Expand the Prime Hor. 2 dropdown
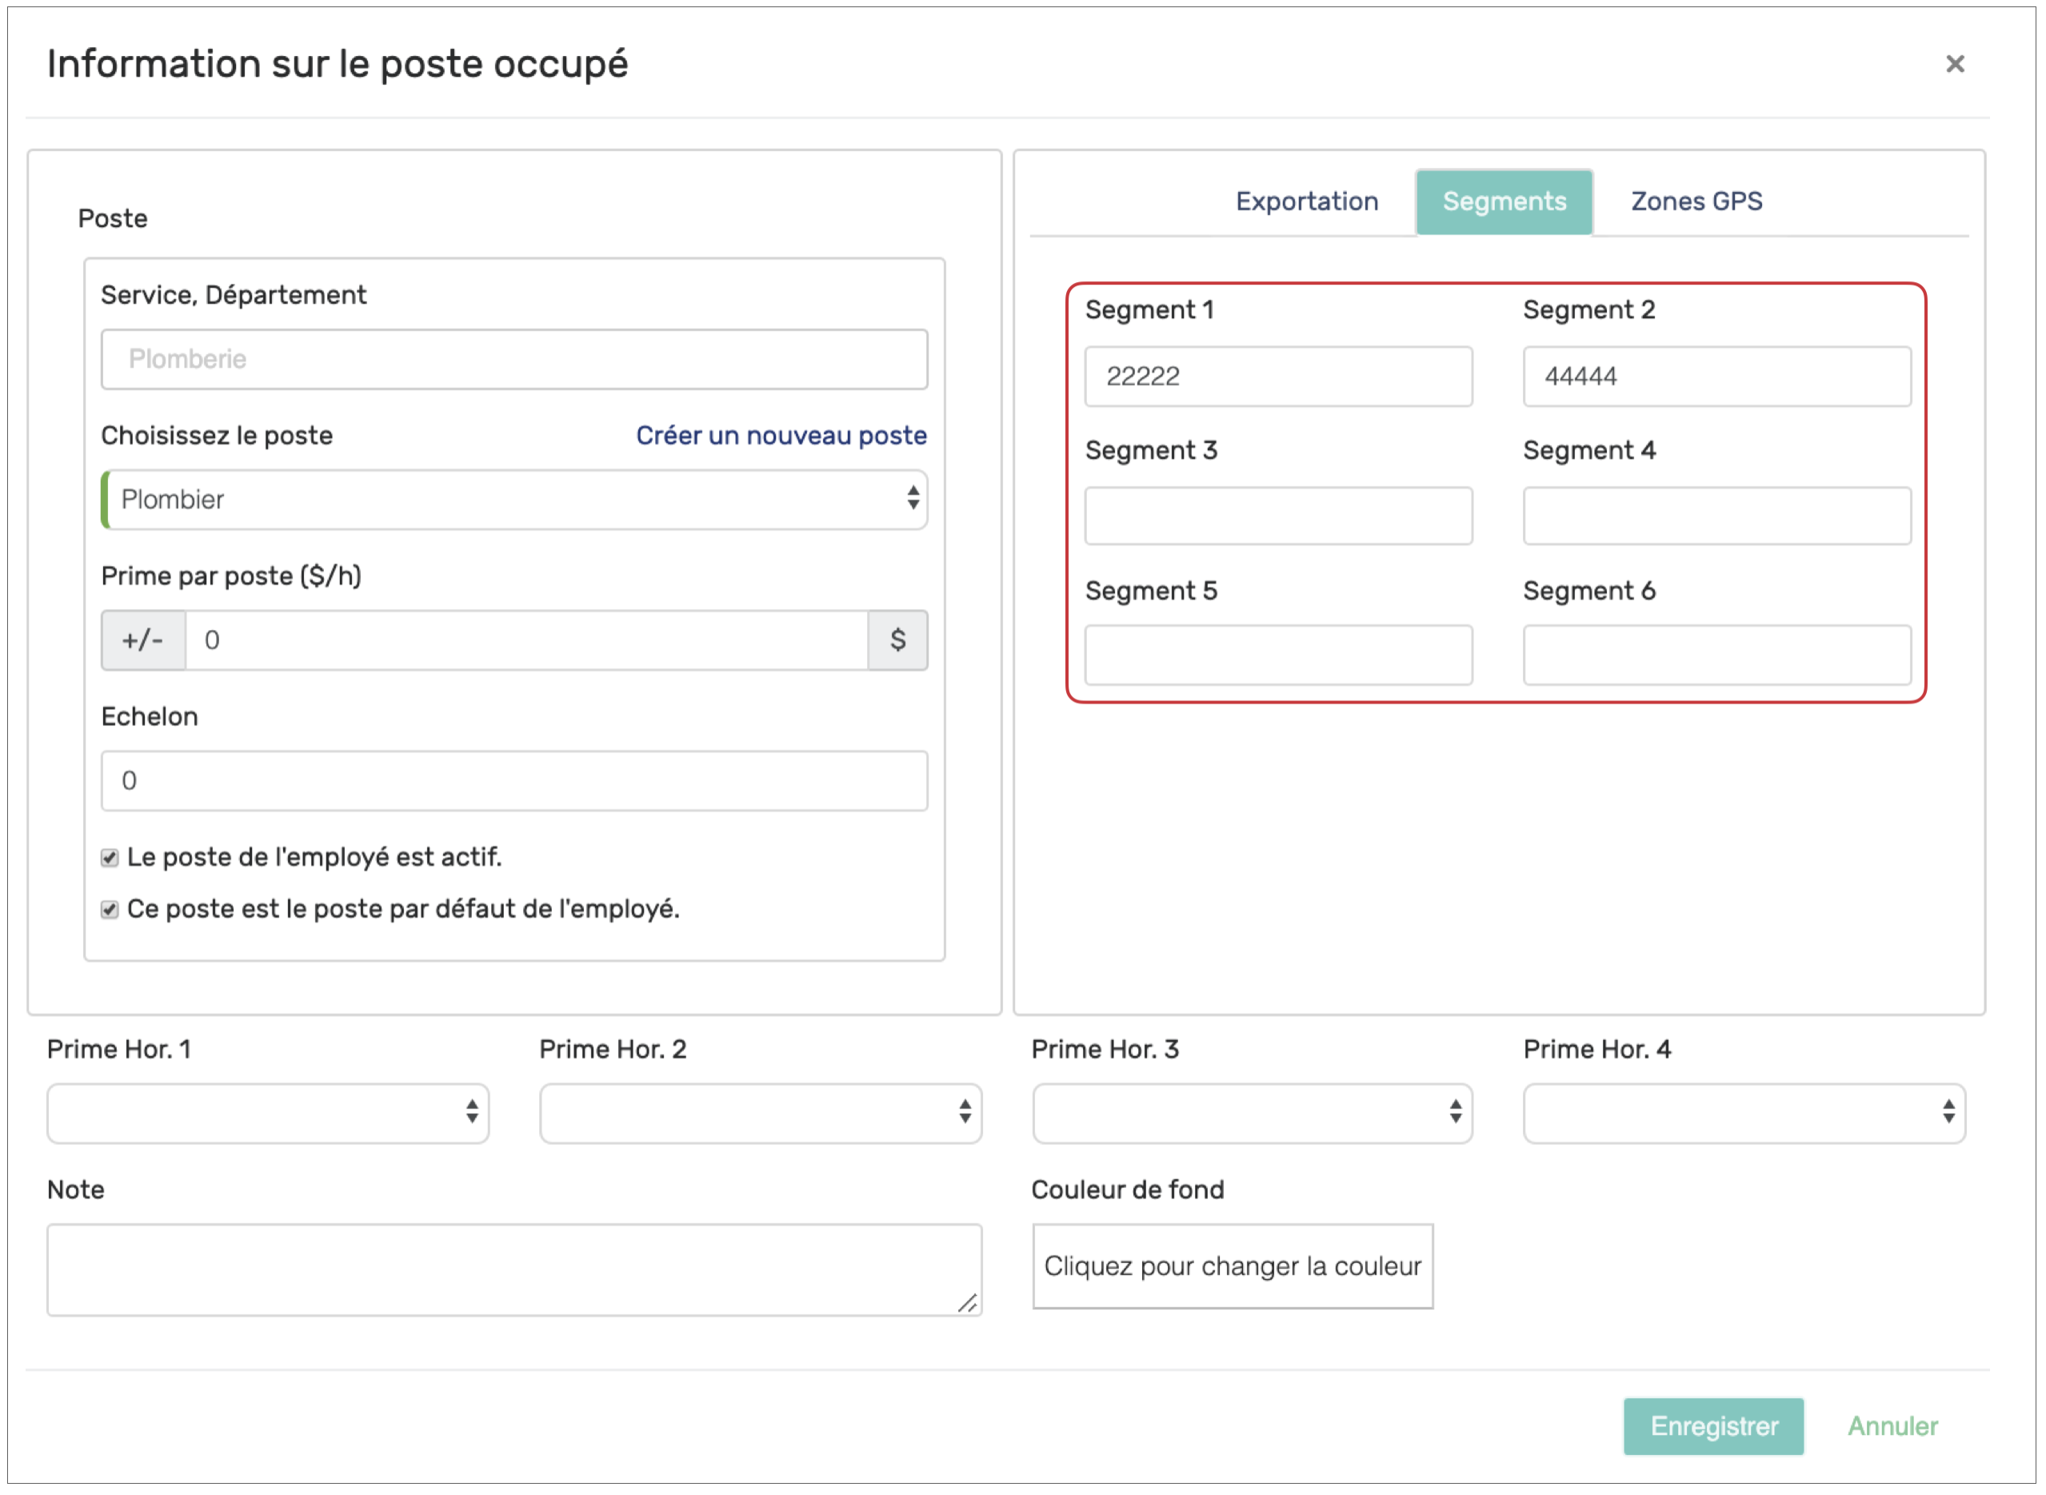Screen dimensions: 2046x1495 pos(761,1112)
